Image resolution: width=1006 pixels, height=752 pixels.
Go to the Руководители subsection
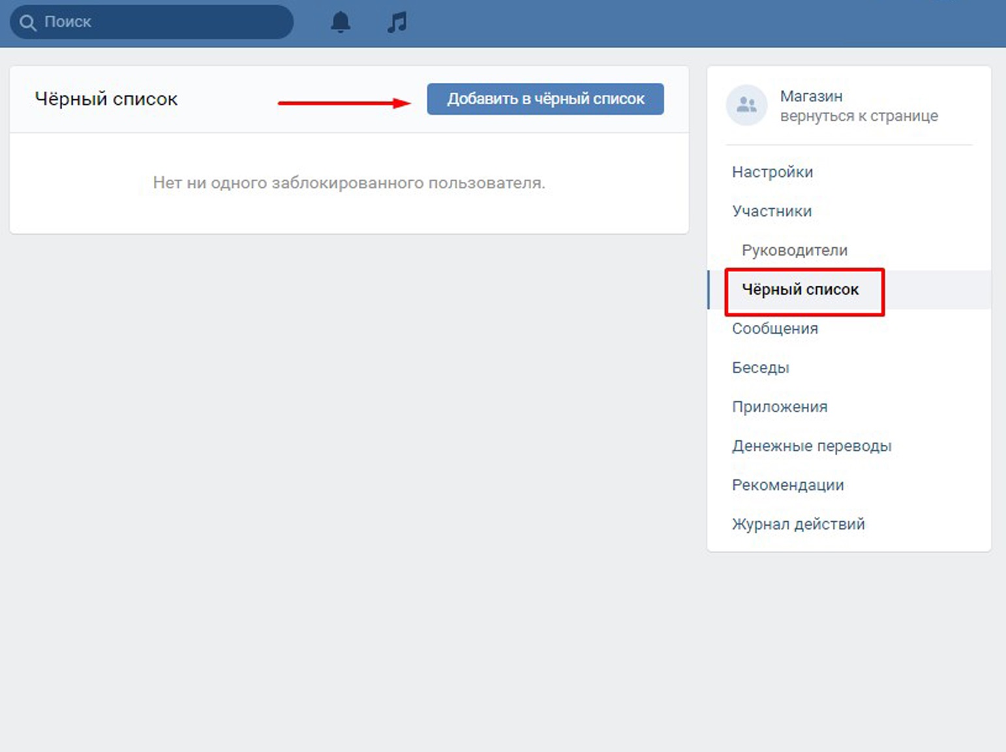click(x=794, y=250)
